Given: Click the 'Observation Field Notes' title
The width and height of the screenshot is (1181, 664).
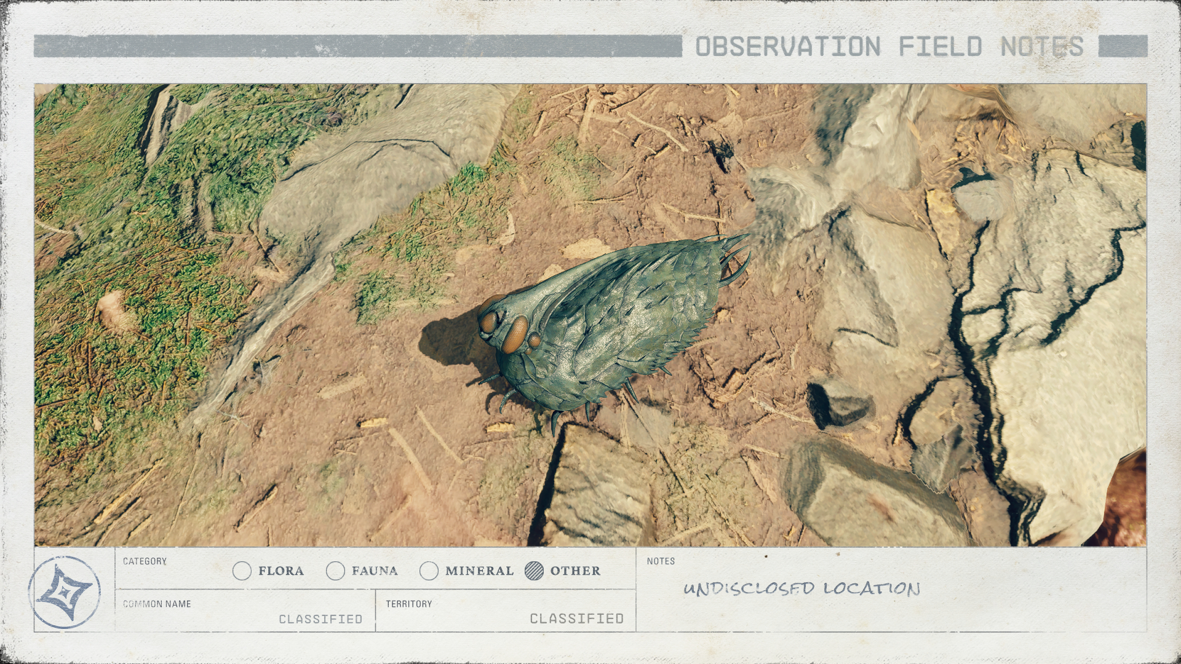Looking at the screenshot, I should 889,47.
